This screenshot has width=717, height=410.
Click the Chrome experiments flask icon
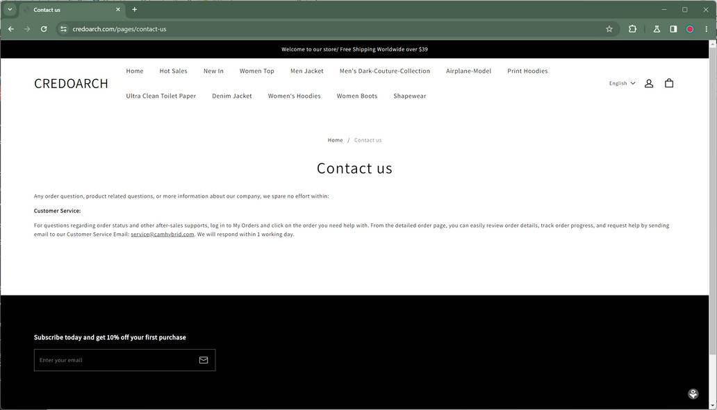(655, 28)
